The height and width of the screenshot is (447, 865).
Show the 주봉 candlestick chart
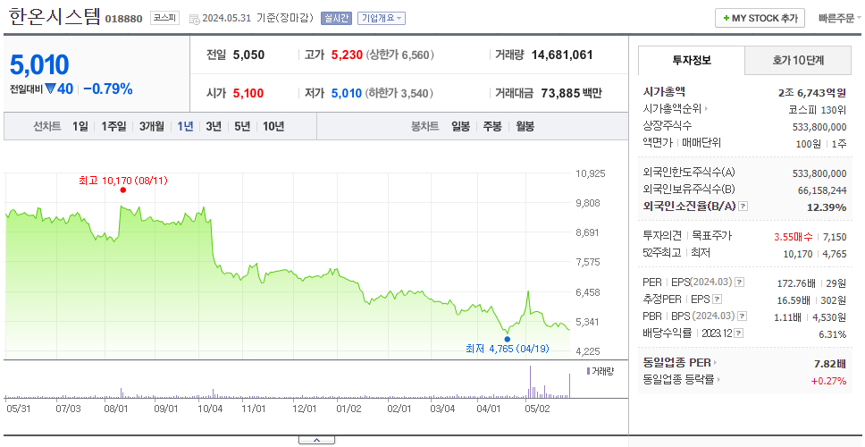pos(492,126)
